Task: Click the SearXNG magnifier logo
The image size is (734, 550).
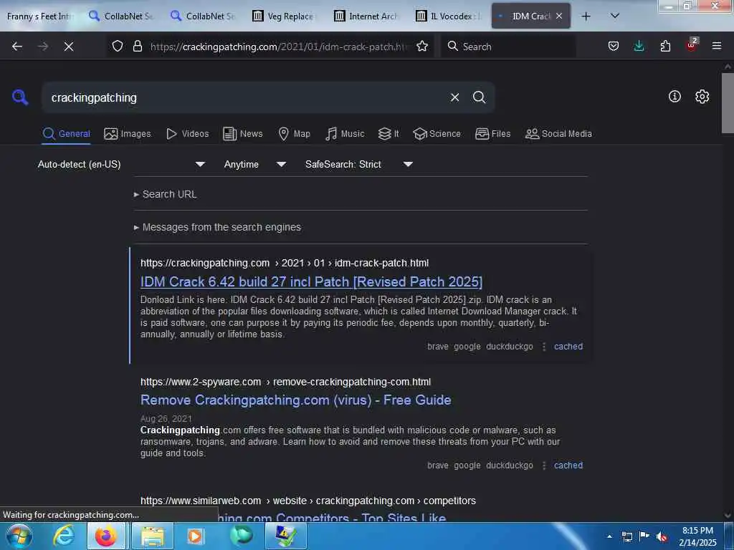Action: coord(20,97)
